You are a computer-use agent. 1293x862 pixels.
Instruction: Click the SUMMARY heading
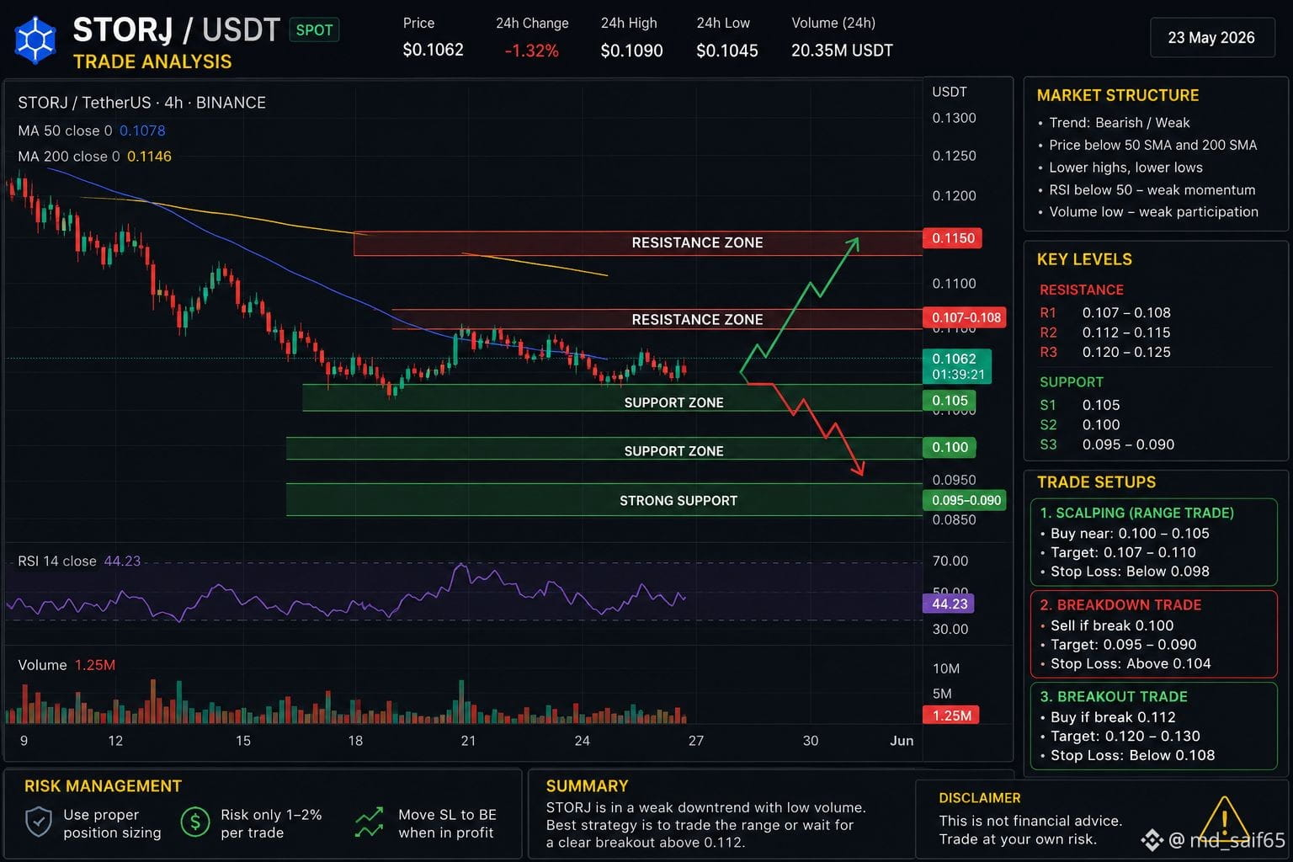point(587,786)
